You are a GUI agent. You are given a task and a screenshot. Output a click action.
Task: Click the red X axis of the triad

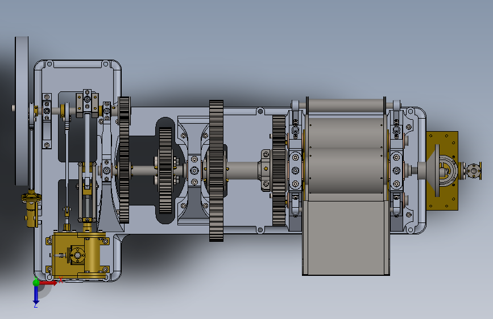48,283
